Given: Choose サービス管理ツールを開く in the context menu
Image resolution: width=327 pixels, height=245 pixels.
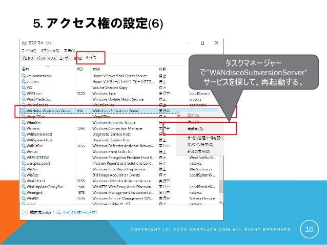Looking at the screenshot, I should click(205, 138).
